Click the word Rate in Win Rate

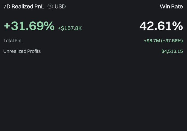(x=177, y=7)
